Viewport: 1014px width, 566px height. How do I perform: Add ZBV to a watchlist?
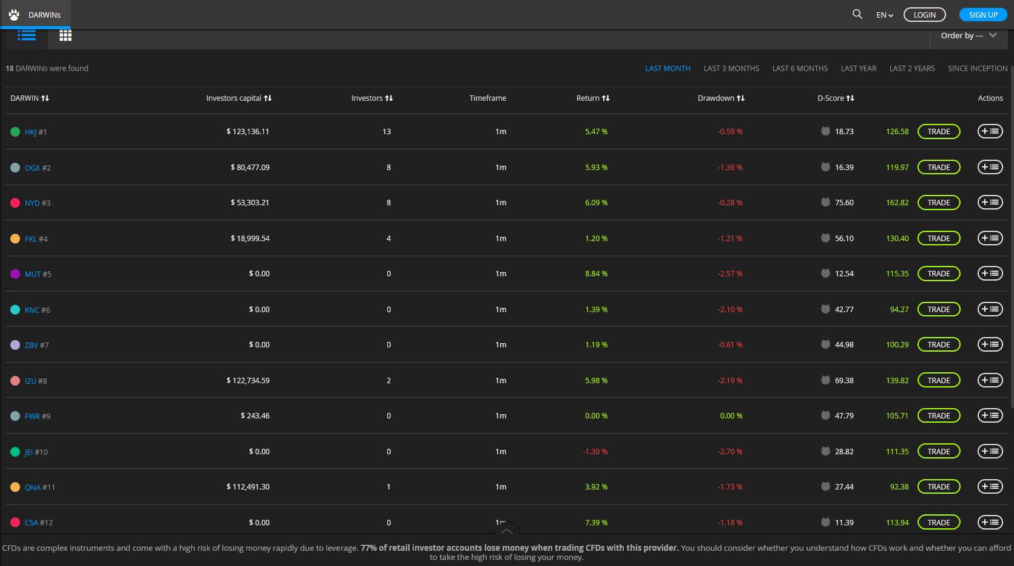(x=990, y=344)
